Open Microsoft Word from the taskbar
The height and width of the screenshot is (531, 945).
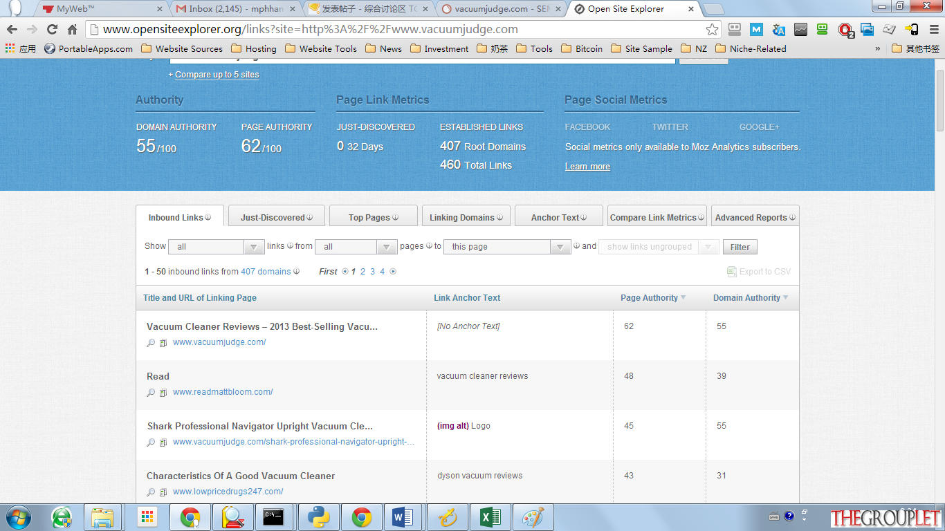pos(403,517)
